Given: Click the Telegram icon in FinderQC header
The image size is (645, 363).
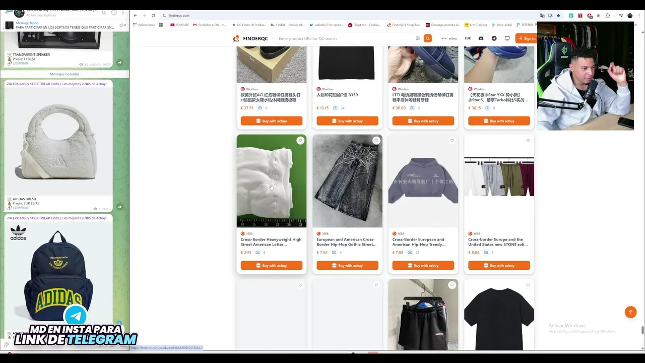Looking at the screenshot, I should [x=494, y=38].
